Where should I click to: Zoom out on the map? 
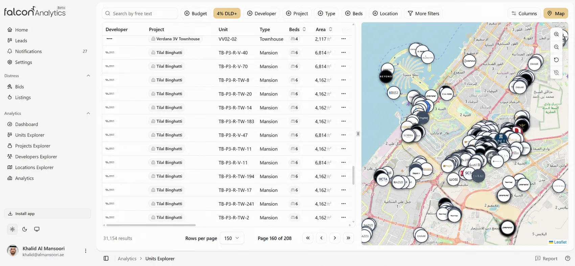tap(556, 47)
